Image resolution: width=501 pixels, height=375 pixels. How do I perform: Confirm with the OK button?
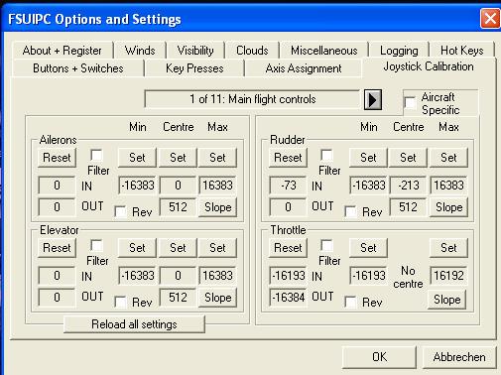379,357
